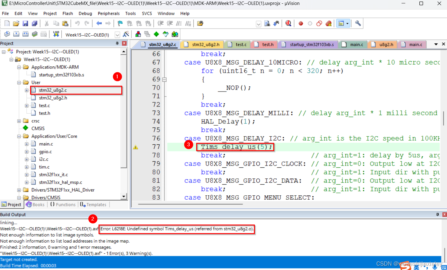
Task: Switch to the test.c editor tab
Action: (x=237, y=45)
